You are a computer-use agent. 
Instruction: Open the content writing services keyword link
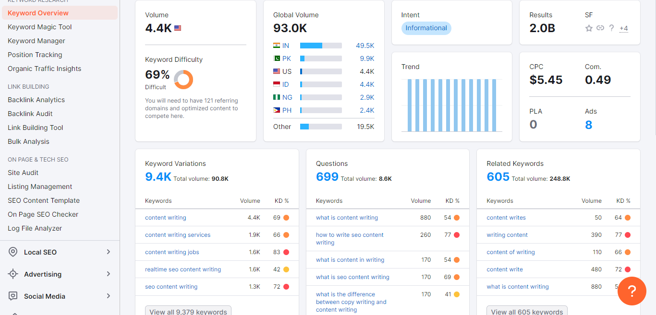(177, 234)
